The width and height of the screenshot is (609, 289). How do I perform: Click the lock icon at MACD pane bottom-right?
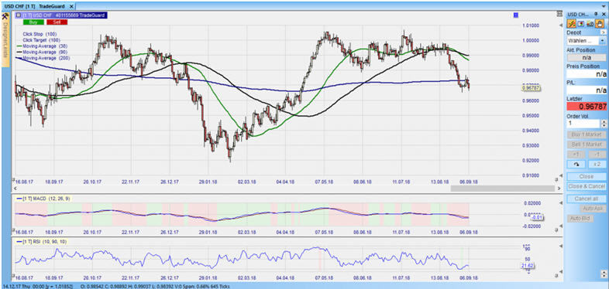556,230
